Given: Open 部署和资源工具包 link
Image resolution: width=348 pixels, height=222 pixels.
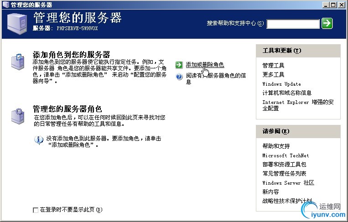Looking at the screenshot, I should pos(284,165).
